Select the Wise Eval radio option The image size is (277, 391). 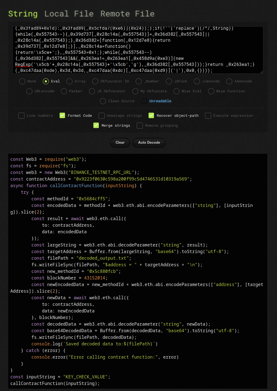tap(177, 91)
